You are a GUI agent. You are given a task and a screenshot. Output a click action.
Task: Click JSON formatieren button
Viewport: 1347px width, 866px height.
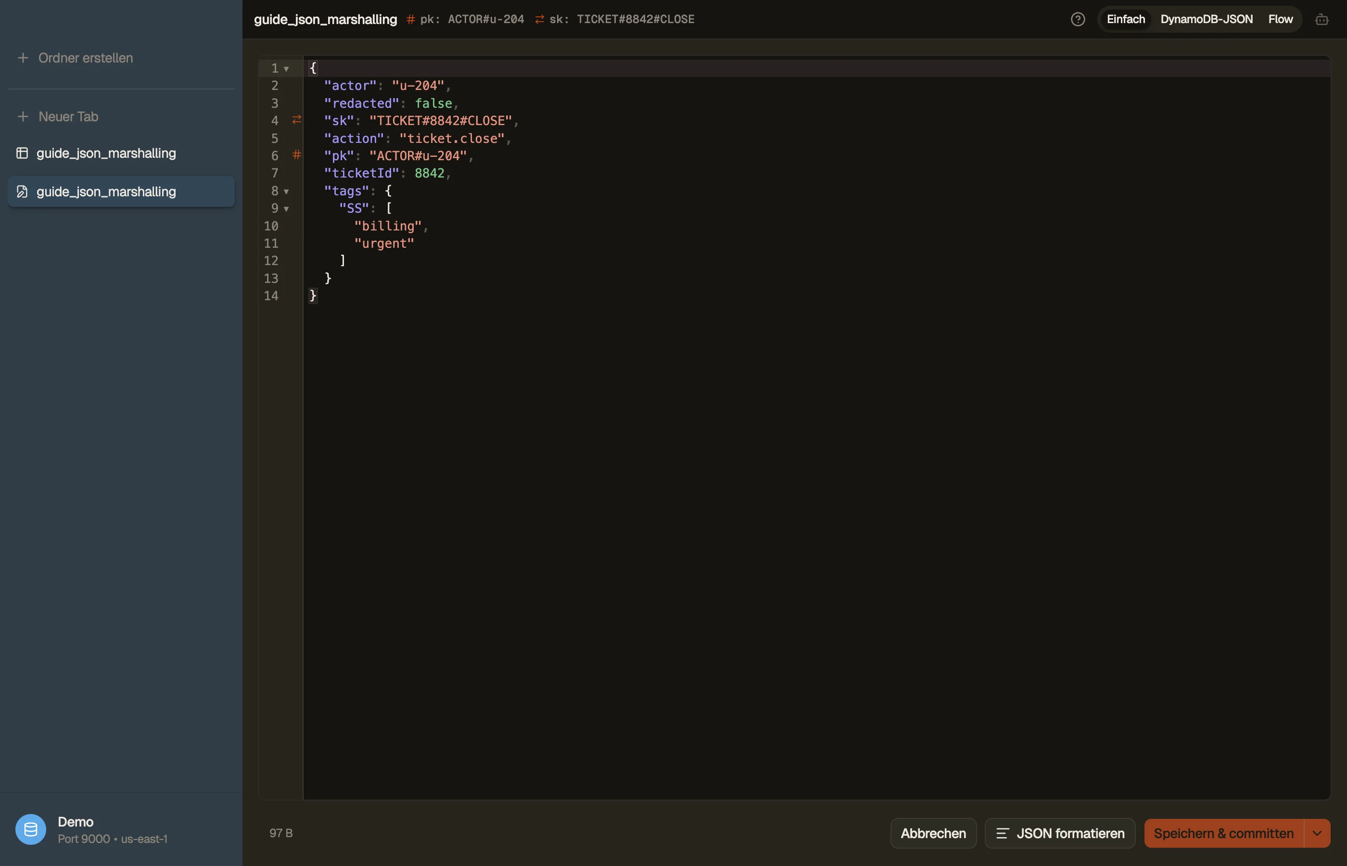(1060, 833)
